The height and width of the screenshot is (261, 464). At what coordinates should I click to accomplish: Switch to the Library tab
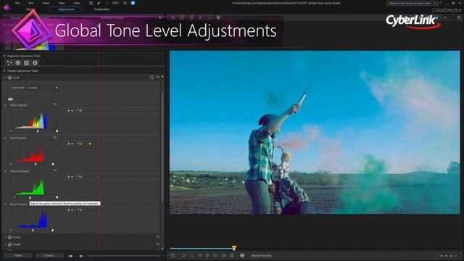tap(30, 9)
